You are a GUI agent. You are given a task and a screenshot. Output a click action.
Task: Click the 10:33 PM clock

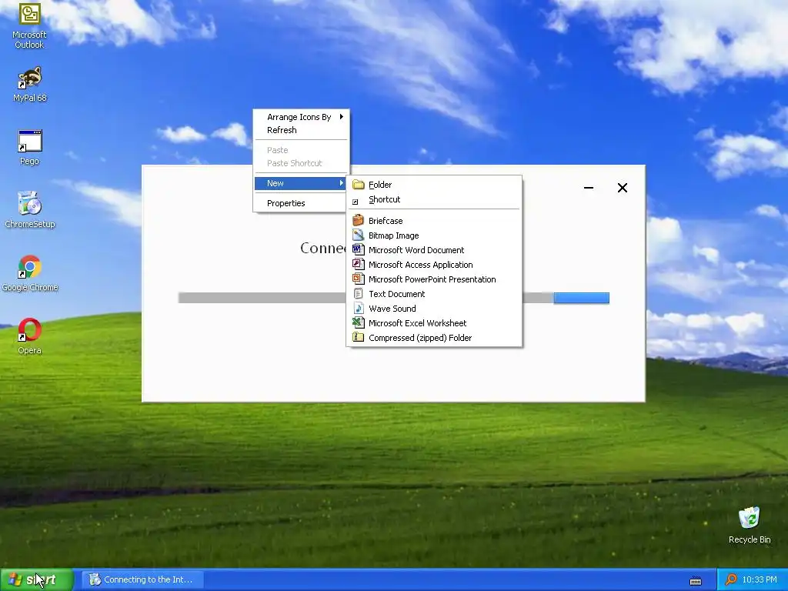760,579
